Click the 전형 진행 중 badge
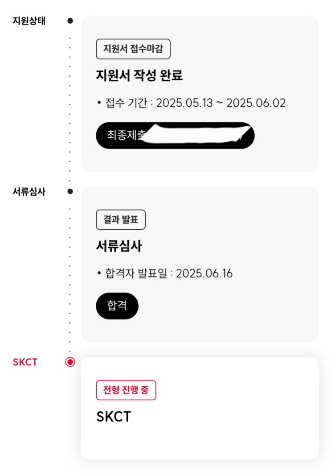Image resolution: width=331 pixels, height=476 pixels. (x=126, y=390)
